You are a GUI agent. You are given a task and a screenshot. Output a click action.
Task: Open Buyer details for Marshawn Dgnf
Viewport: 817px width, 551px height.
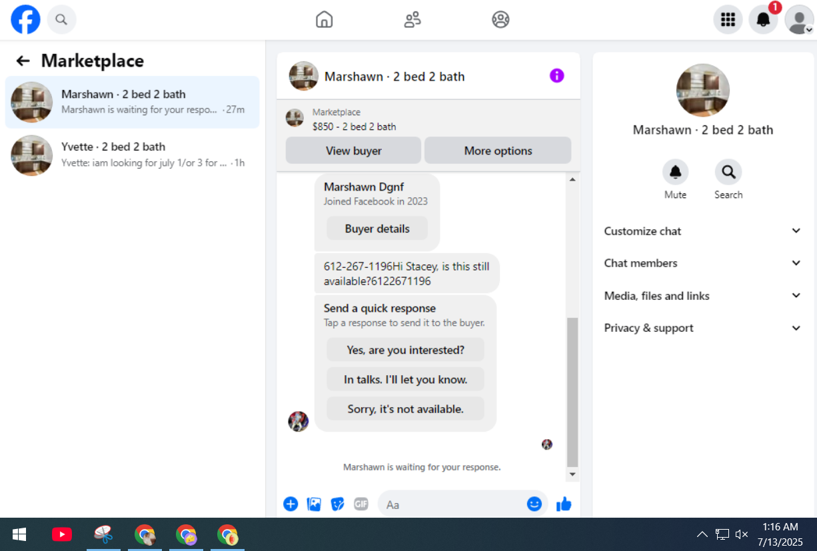377,229
